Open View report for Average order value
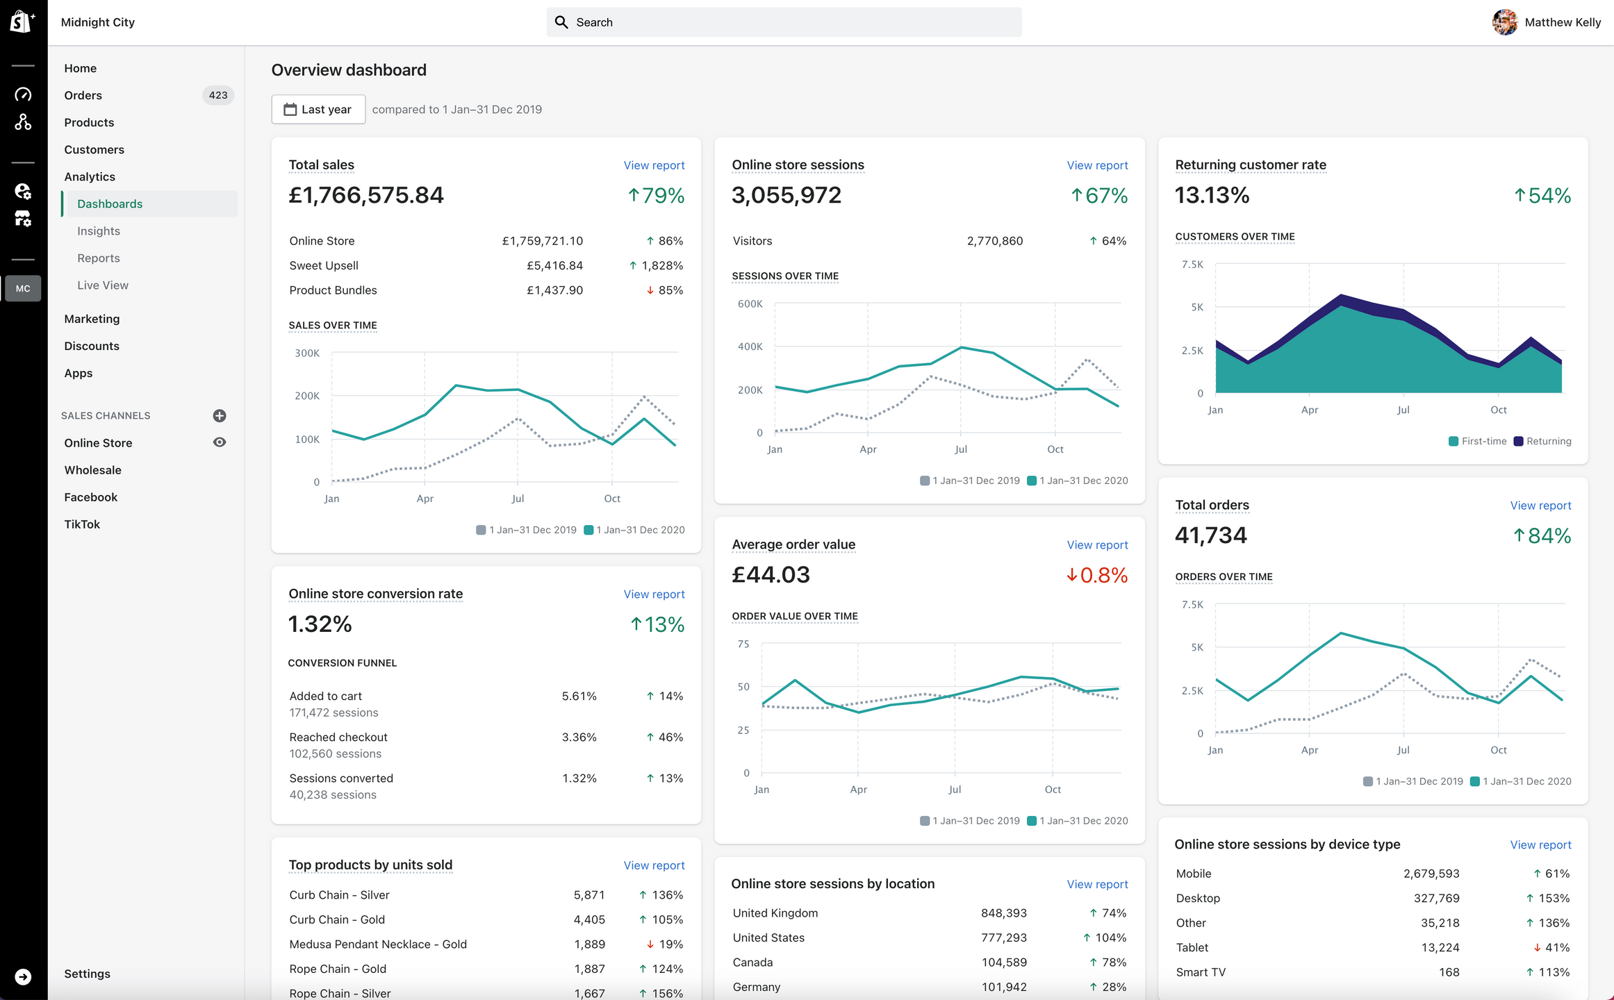 (x=1096, y=545)
